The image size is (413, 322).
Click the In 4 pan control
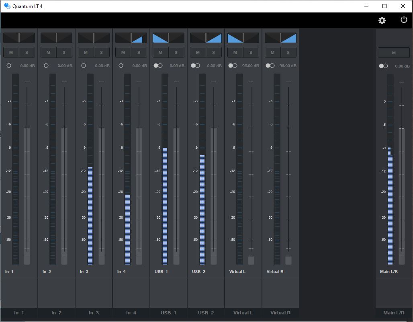pos(131,38)
